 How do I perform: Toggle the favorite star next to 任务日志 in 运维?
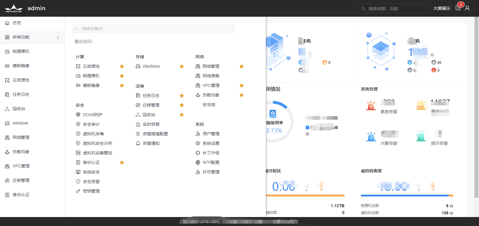182,96
